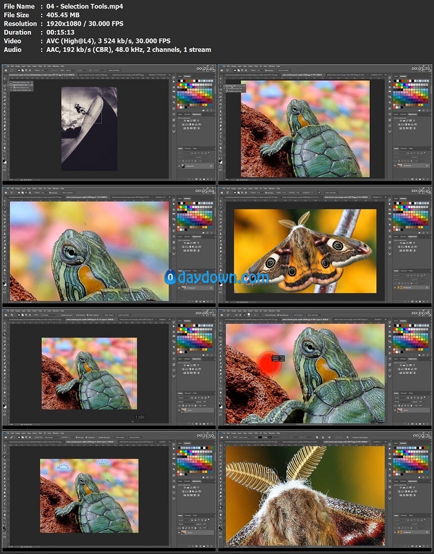Click the new layer icon in full-moth frame
The image size is (434, 554).
click(x=423, y=301)
